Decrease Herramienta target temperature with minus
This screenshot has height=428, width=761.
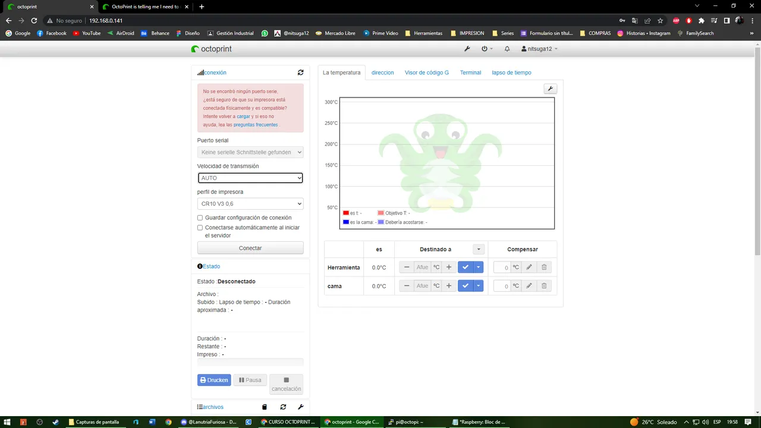point(407,267)
